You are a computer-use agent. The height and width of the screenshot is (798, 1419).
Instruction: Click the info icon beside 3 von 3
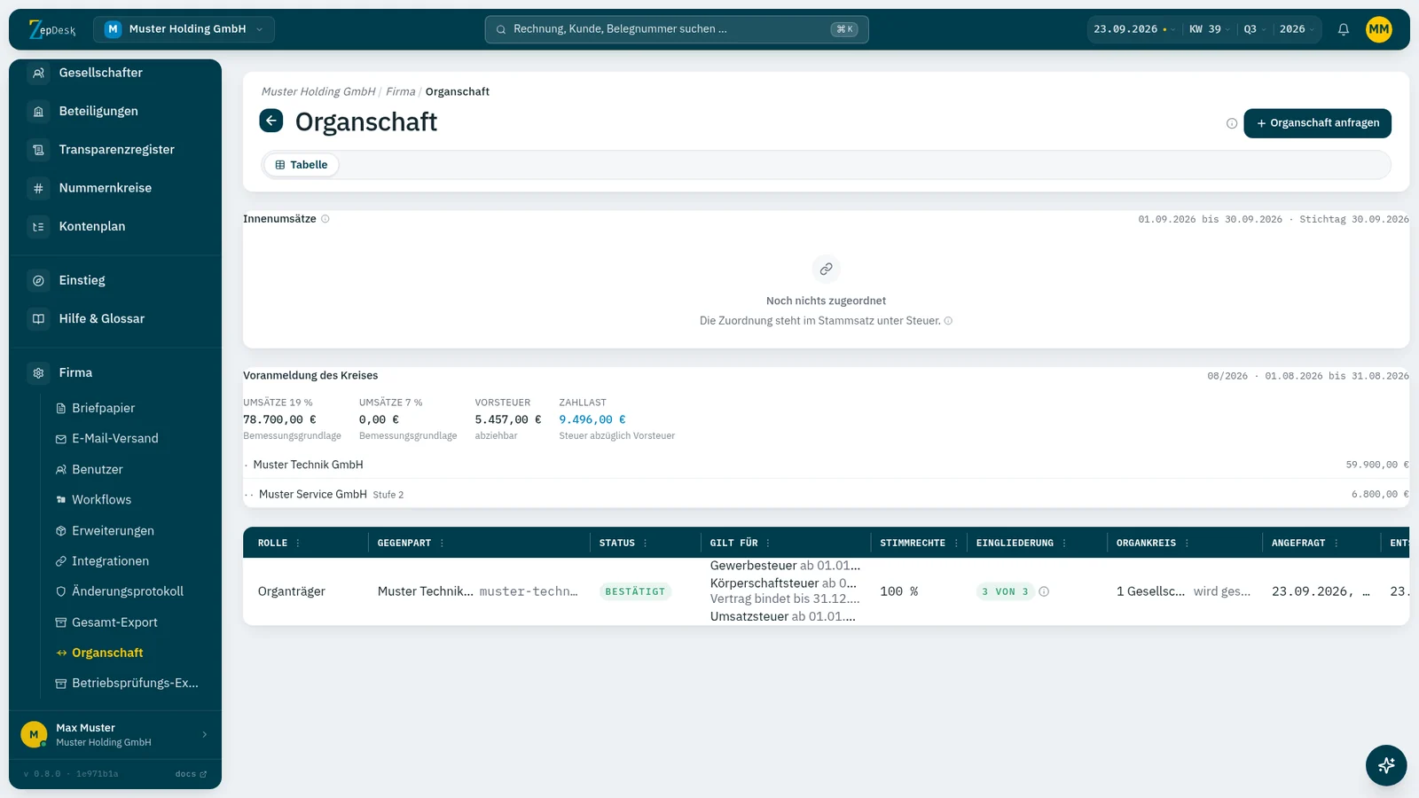1044,591
